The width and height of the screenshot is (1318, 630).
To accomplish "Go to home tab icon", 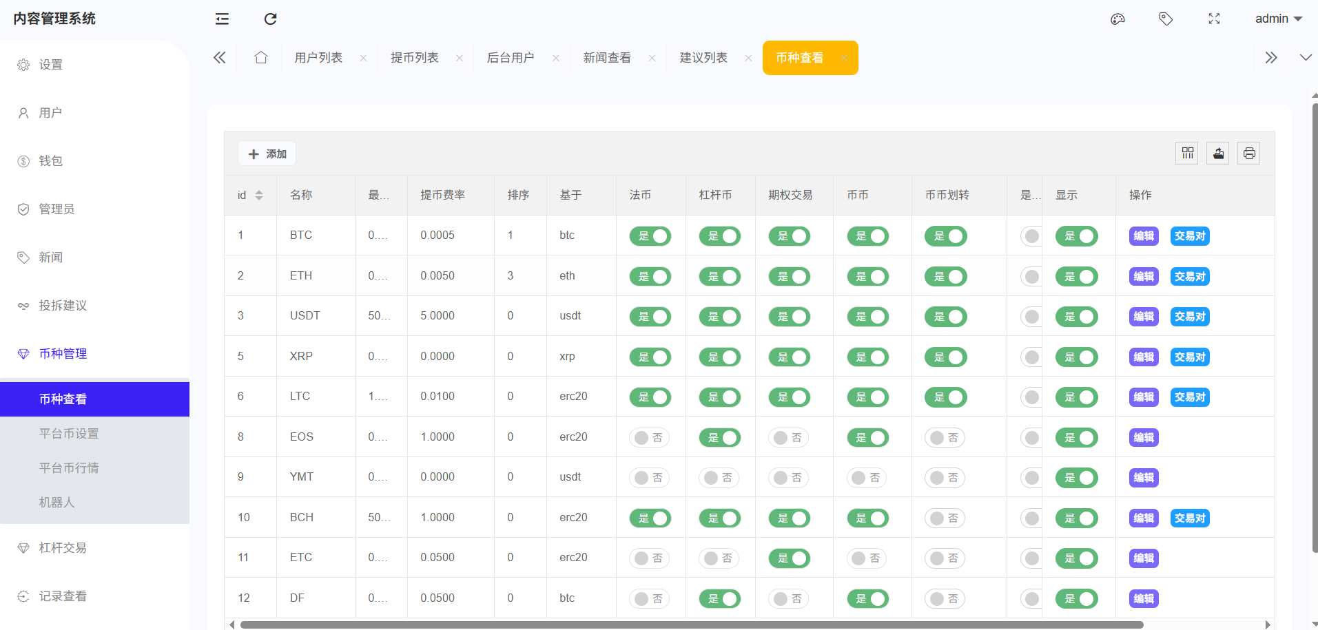I will click(x=260, y=58).
